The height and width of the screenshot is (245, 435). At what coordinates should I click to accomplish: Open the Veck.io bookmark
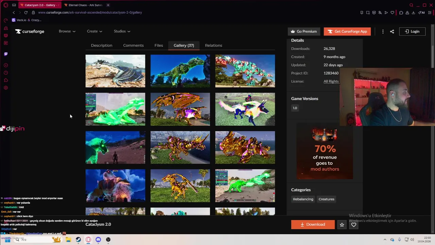19,20
